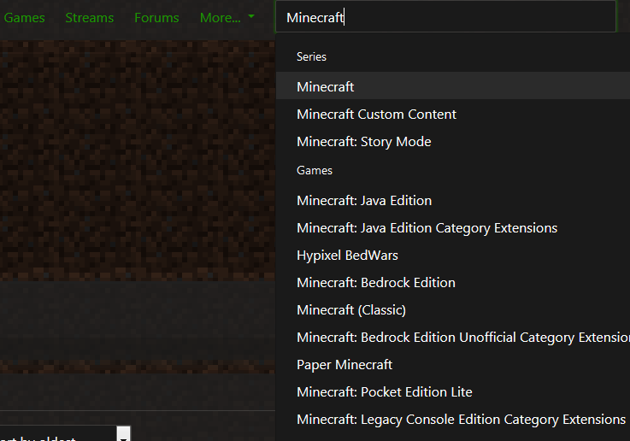Select Paper Minecraft from suggestions

tap(344, 364)
